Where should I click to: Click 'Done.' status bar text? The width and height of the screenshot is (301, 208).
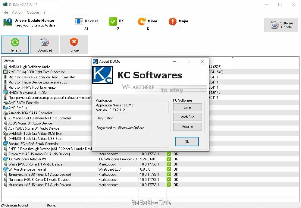coord(52,205)
